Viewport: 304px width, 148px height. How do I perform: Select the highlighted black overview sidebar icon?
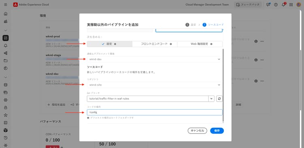click(x=6, y=38)
